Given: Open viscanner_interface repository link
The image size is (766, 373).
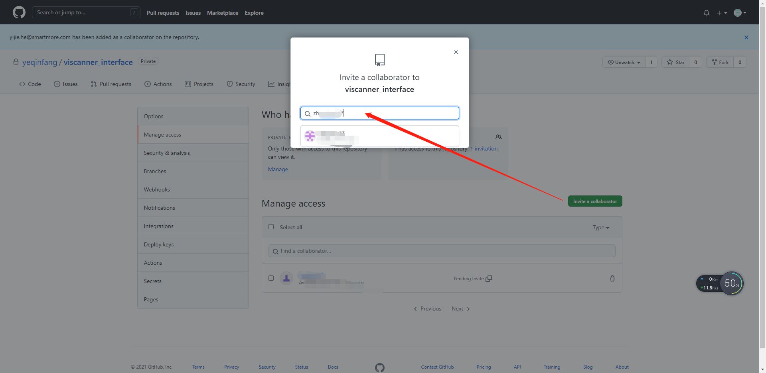Looking at the screenshot, I should tap(98, 62).
